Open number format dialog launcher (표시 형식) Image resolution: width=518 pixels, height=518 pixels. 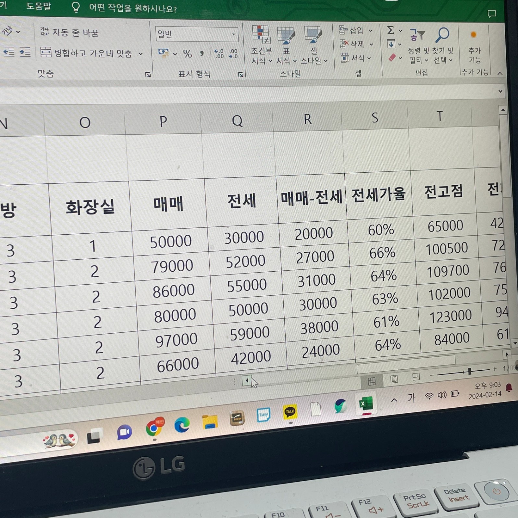(241, 75)
